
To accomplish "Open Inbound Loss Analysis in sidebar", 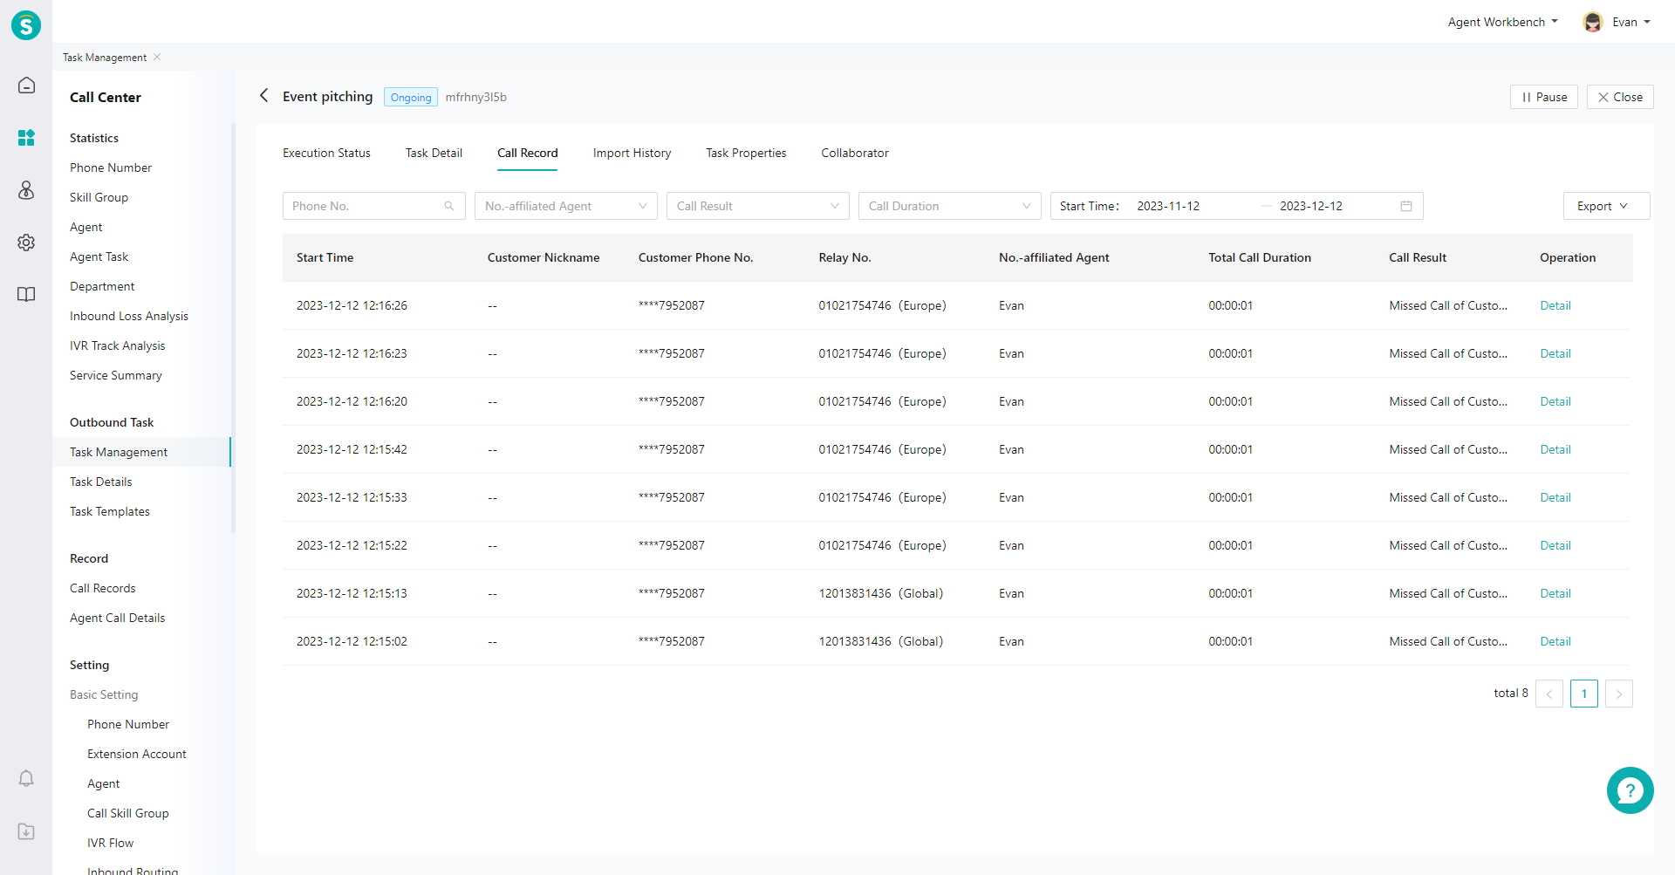I will pos(129,316).
